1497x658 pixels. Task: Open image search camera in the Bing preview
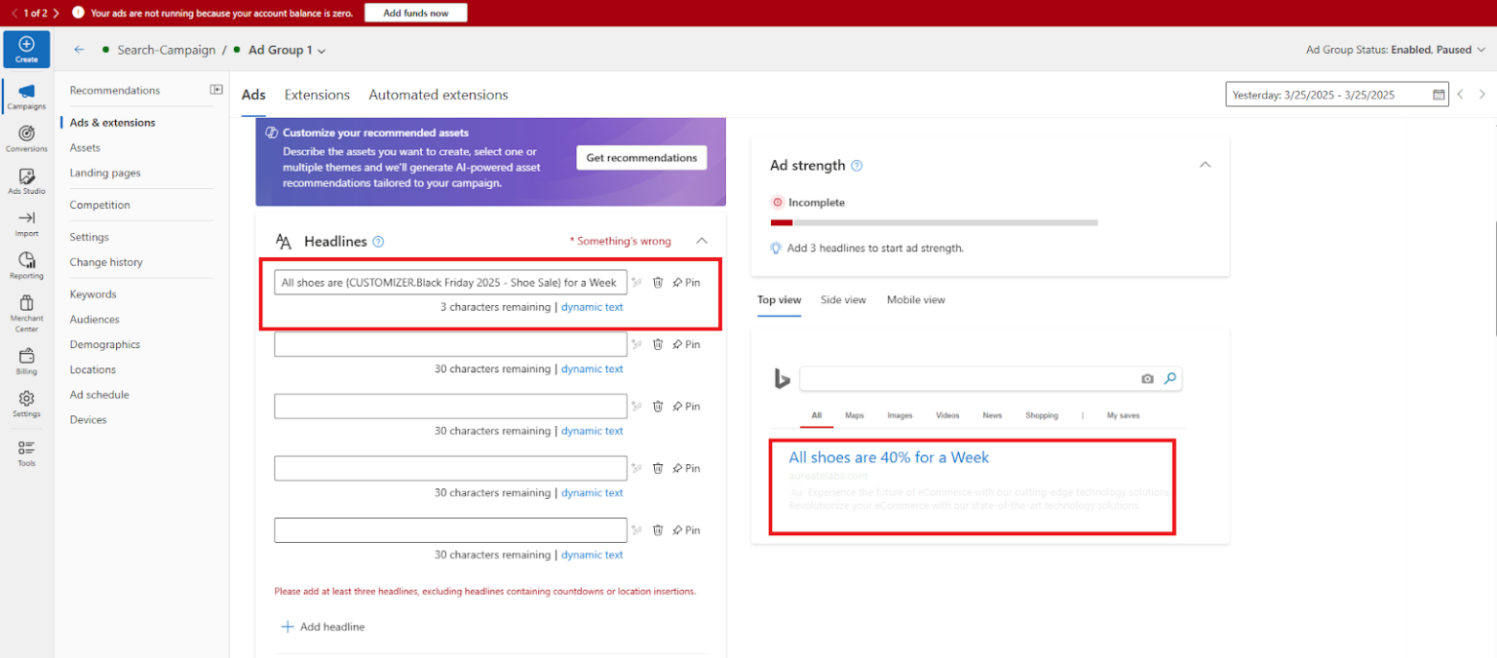pos(1146,378)
